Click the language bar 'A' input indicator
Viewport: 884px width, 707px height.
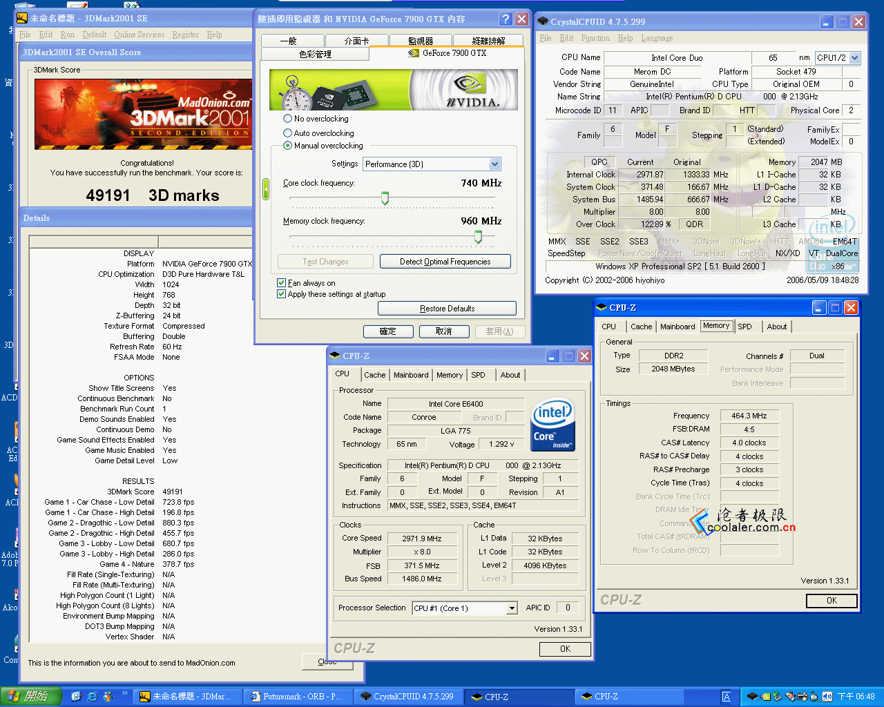727,697
